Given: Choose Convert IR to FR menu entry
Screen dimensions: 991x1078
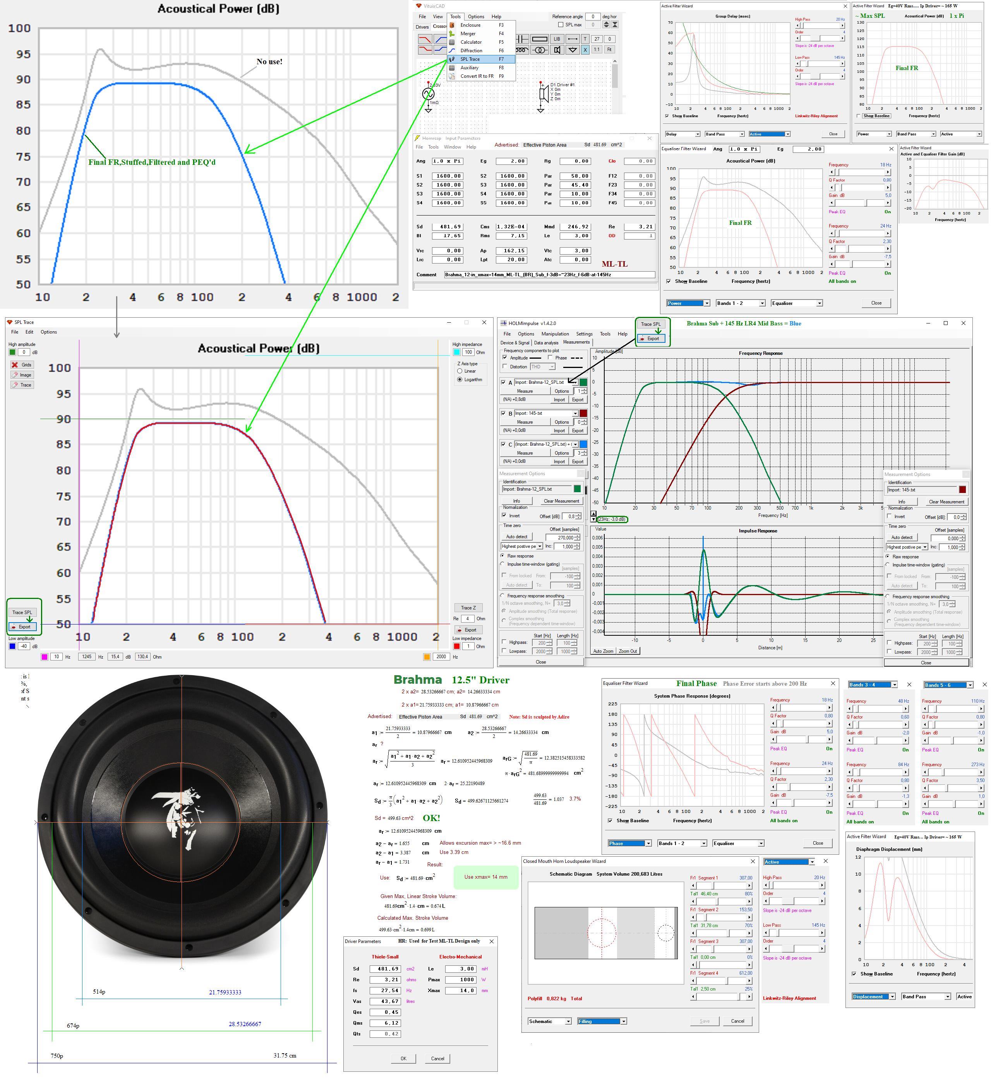Looking at the screenshot, I should [x=482, y=76].
